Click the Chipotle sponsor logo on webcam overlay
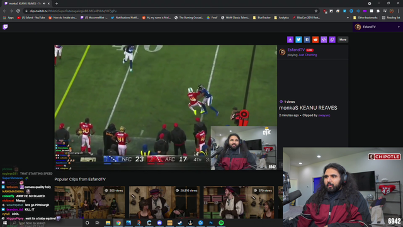 (384, 156)
